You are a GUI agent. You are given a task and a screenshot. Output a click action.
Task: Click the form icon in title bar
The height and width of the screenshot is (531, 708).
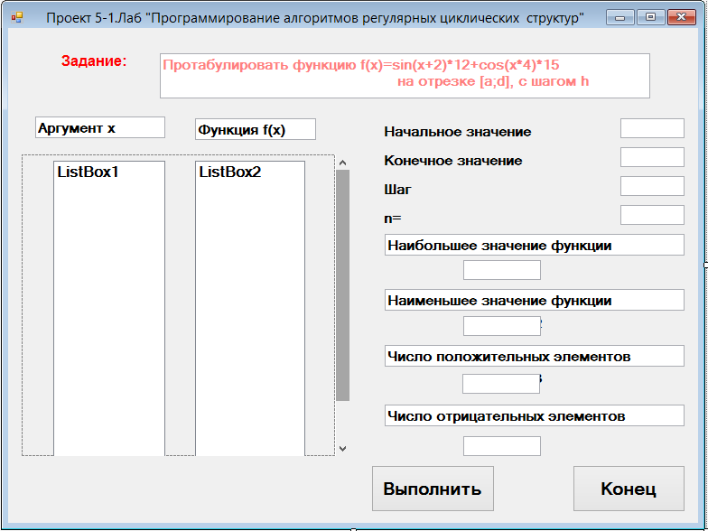click(x=17, y=18)
